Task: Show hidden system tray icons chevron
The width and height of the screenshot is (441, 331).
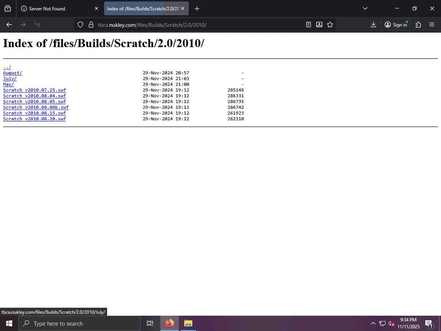Action: click(373, 323)
